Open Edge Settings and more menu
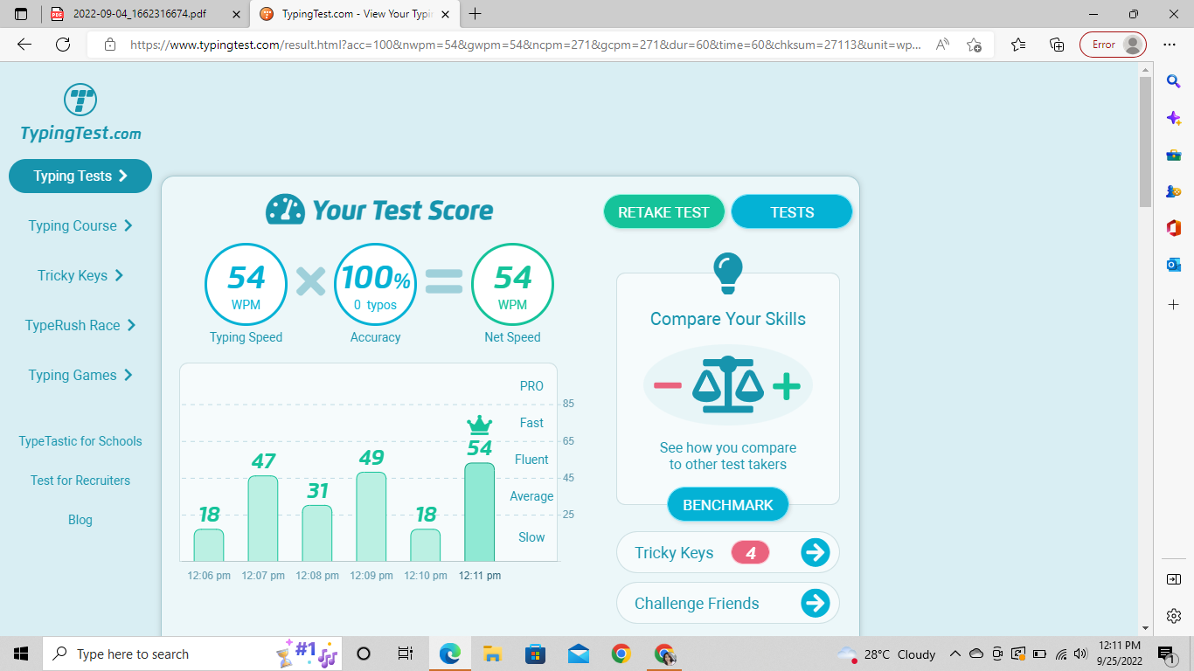Image resolution: width=1194 pixels, height=671 pixels. point(1170,45)
